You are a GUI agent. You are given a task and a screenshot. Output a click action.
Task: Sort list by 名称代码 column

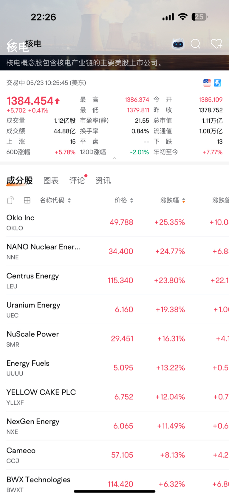[55, 200]
